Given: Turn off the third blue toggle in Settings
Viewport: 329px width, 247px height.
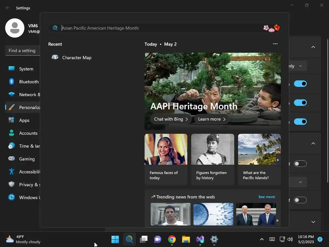Looking at the screenshot, I should (x=300, y=121).
